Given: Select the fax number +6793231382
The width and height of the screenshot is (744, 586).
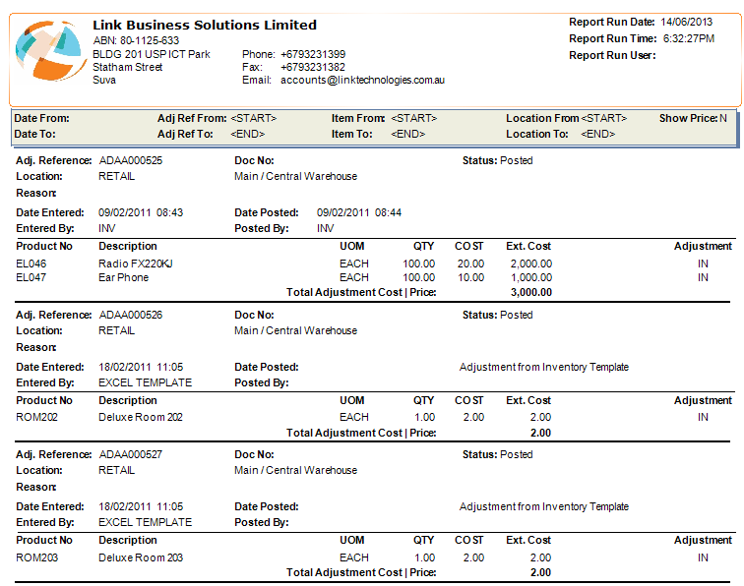Looking at the screenshot, I should 313,67.
